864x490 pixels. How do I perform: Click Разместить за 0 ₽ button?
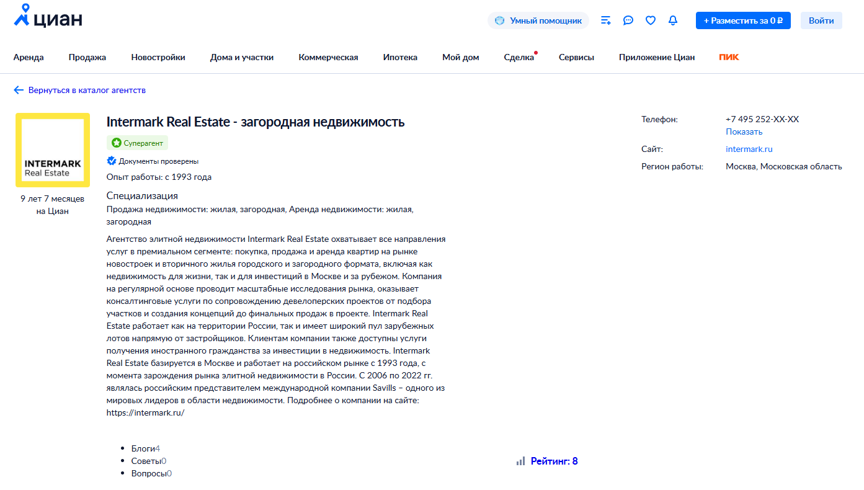pos(743,20)
